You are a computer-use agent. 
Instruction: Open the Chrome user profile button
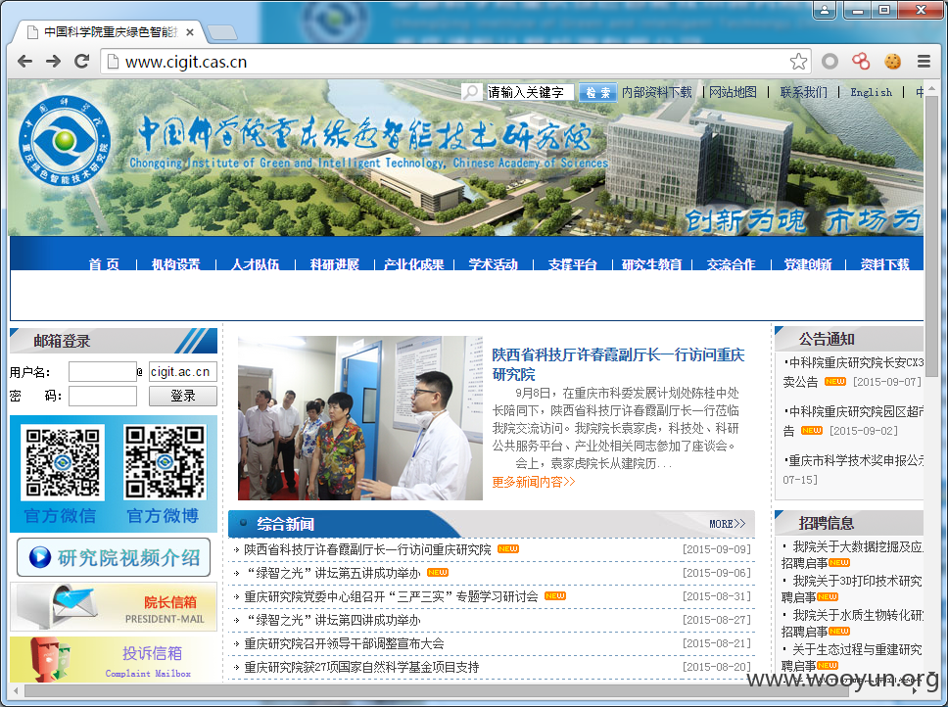[x=824, y=10]
